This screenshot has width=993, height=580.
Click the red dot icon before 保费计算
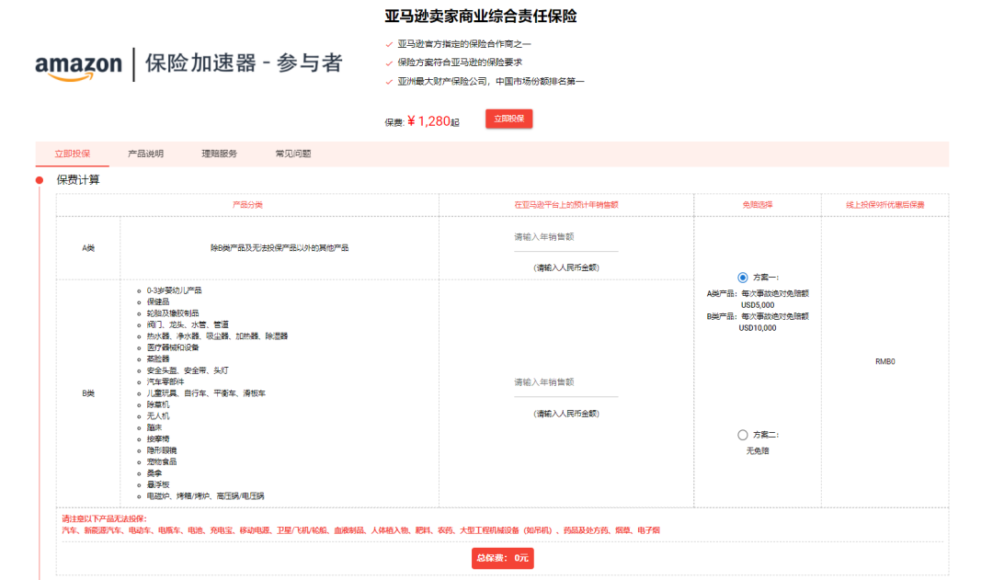38,178
